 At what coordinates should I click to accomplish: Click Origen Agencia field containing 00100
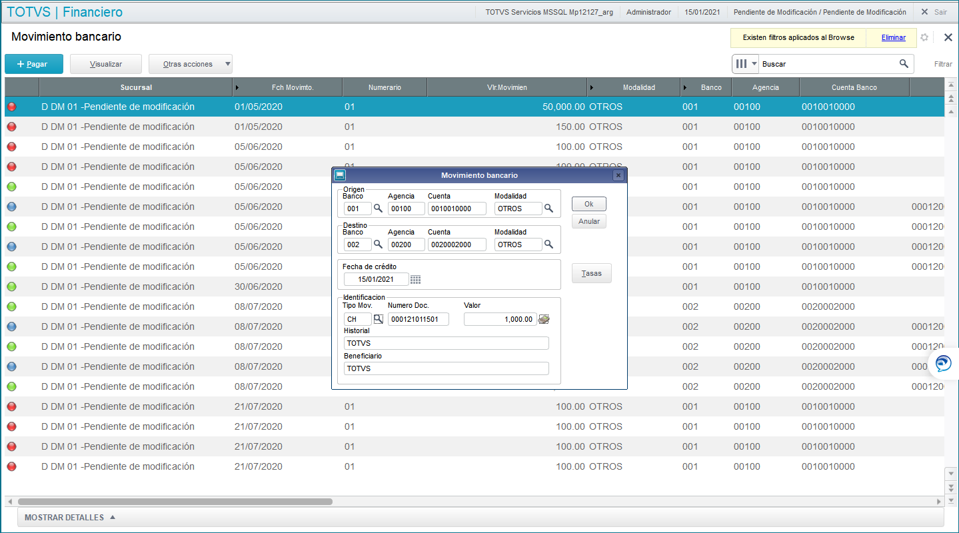click(x=407, y=209)
